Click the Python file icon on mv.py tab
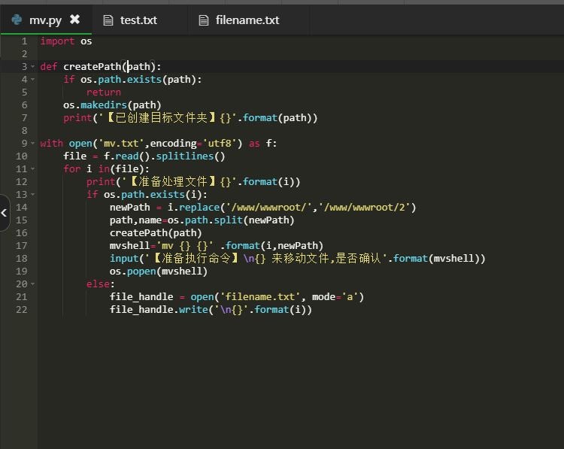Screen dimensions: 564x449 17,20
